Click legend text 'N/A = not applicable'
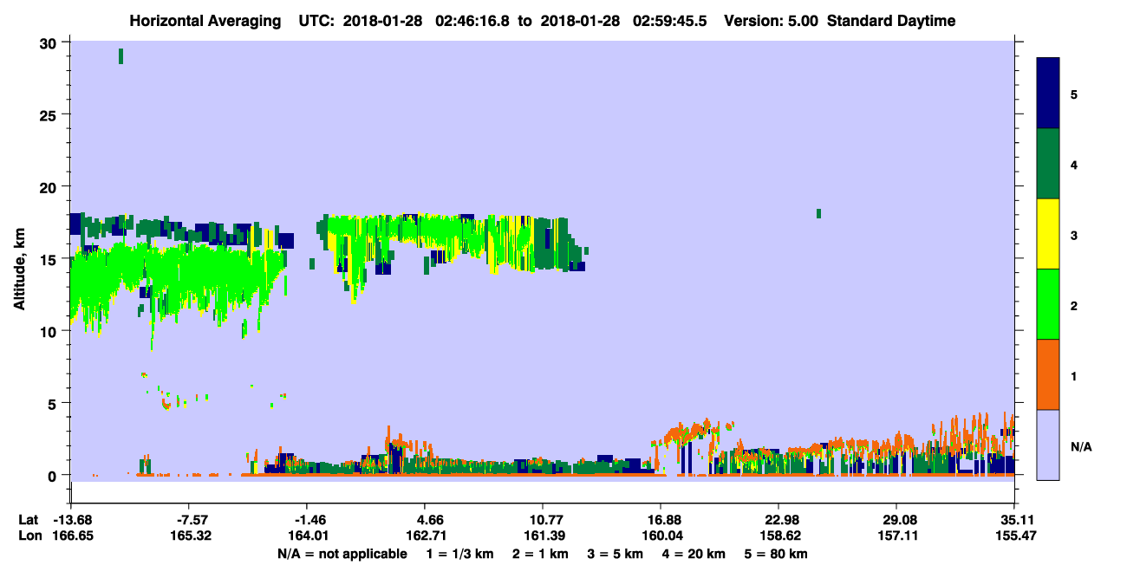This screenshot has width=1127, height=578. point(342,554)
